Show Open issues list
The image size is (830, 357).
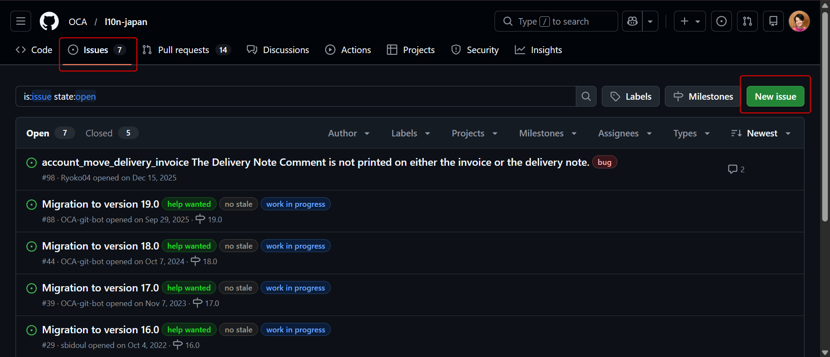[50, 133]
